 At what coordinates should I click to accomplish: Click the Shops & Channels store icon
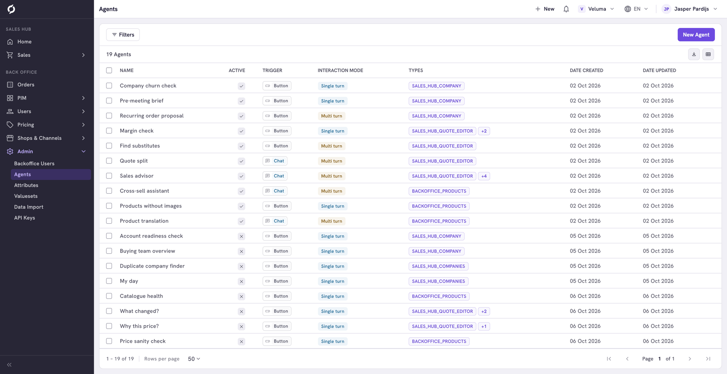(10, 138)
